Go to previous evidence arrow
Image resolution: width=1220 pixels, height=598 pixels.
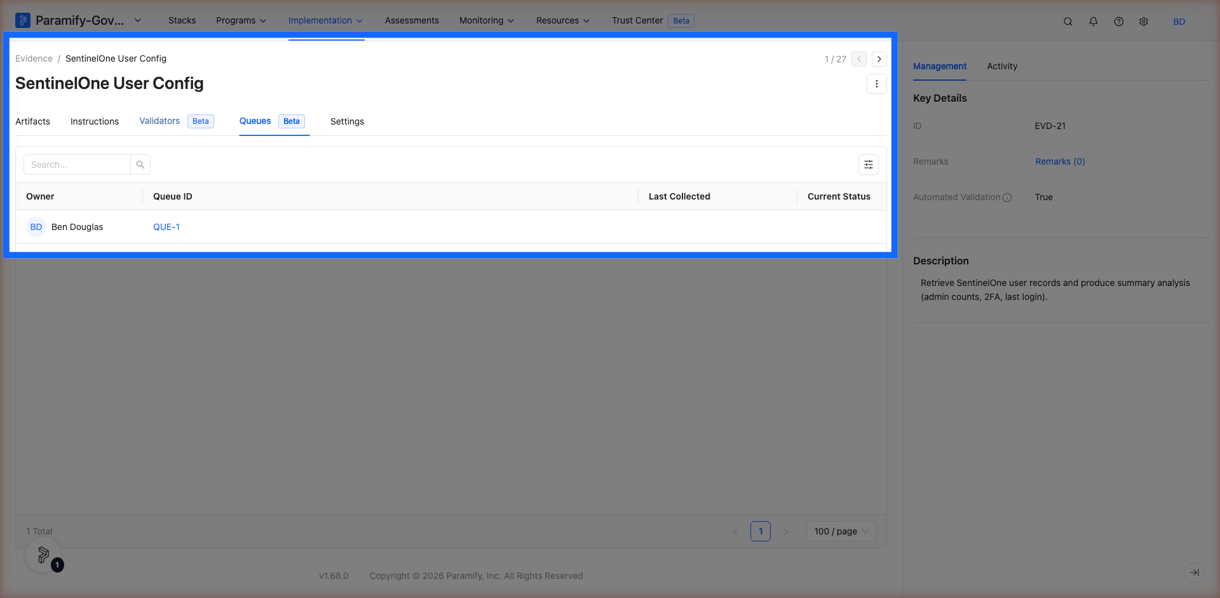coord(859,59)
